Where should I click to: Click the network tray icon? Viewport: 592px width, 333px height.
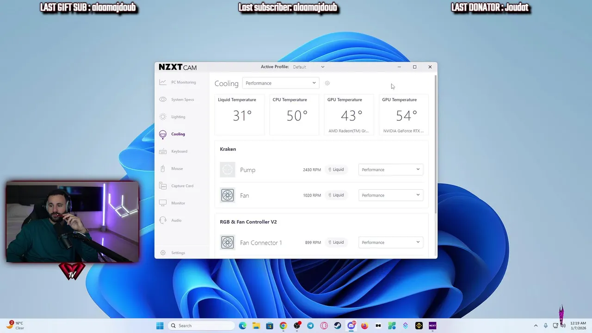(x=555, y=326)
